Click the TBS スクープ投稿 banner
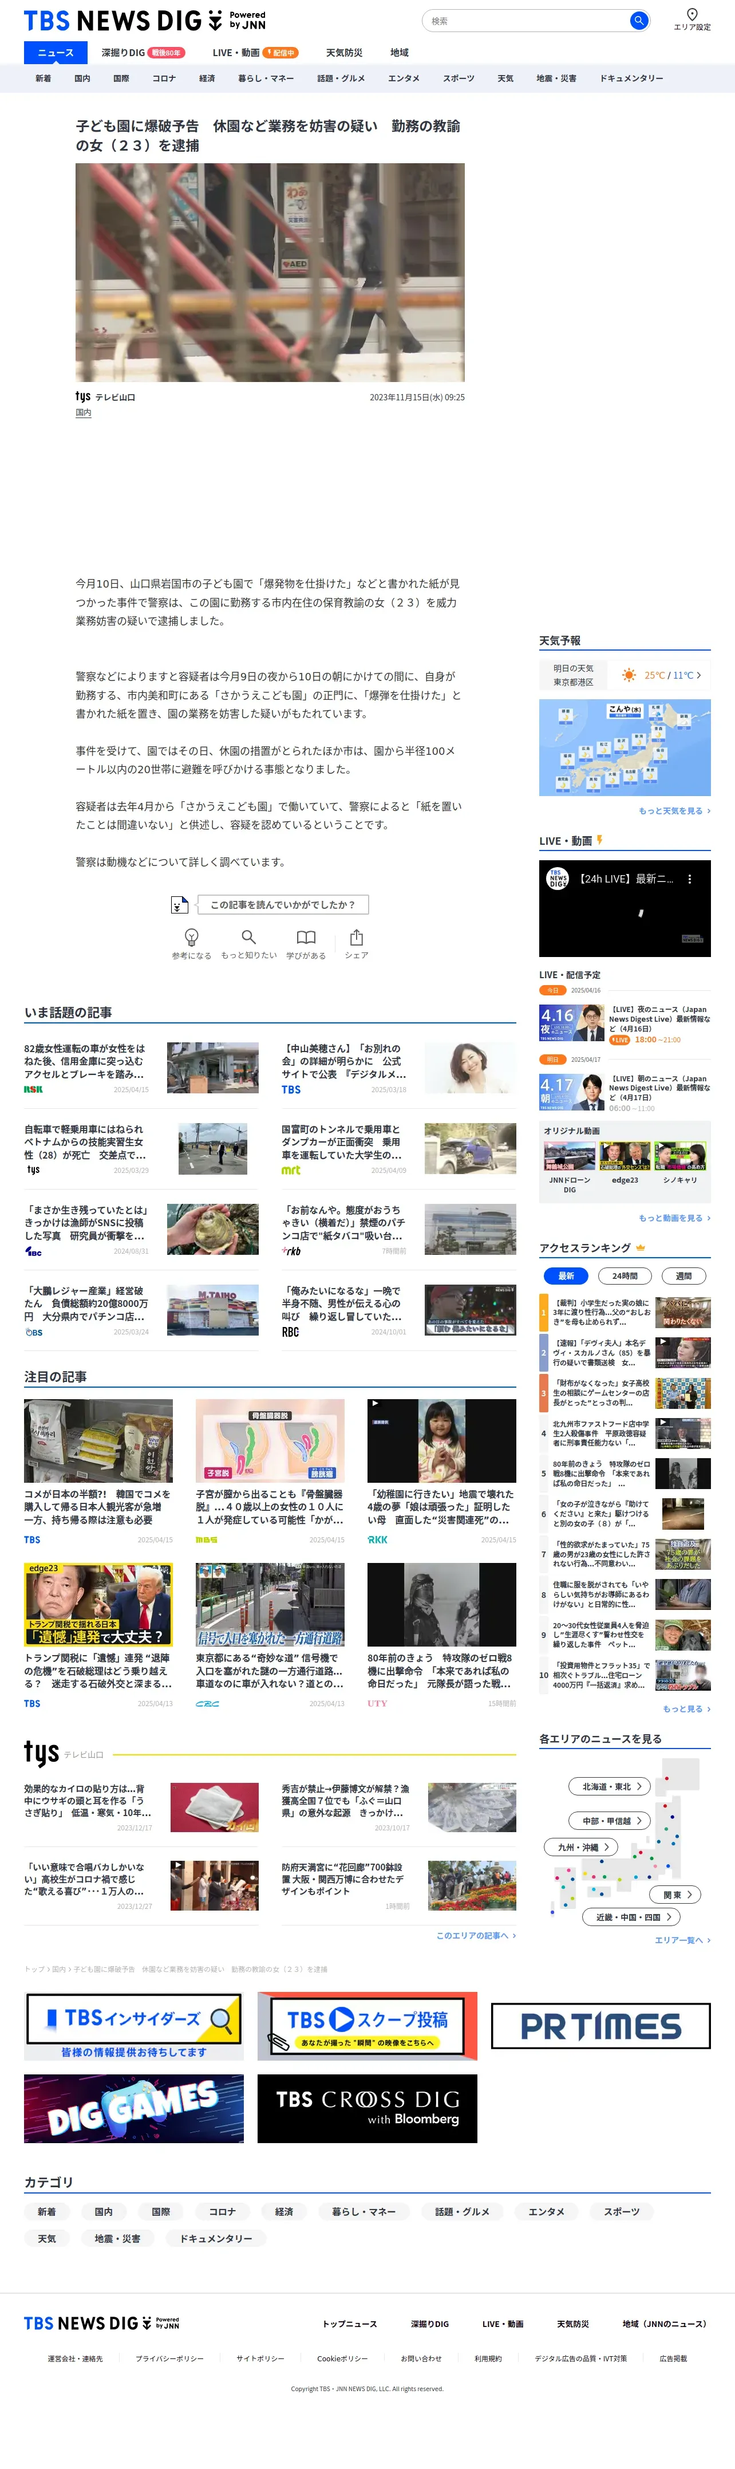735x2469 pixels. click(367, 2025)
